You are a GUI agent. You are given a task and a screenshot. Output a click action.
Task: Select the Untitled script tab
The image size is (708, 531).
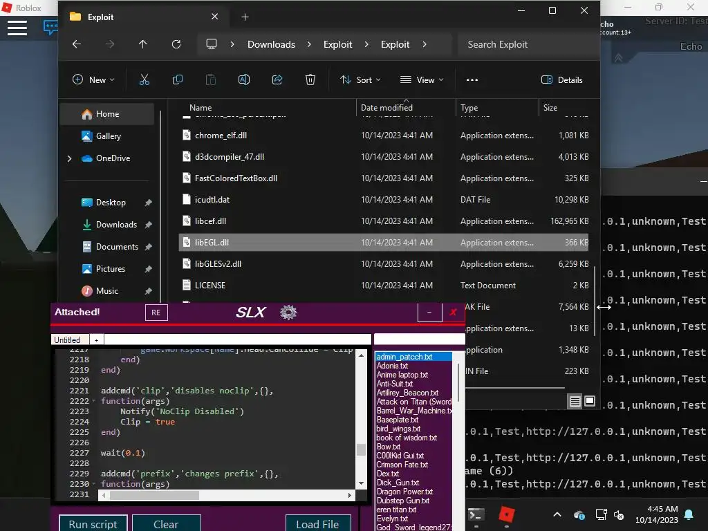click(x=70, y=339)
